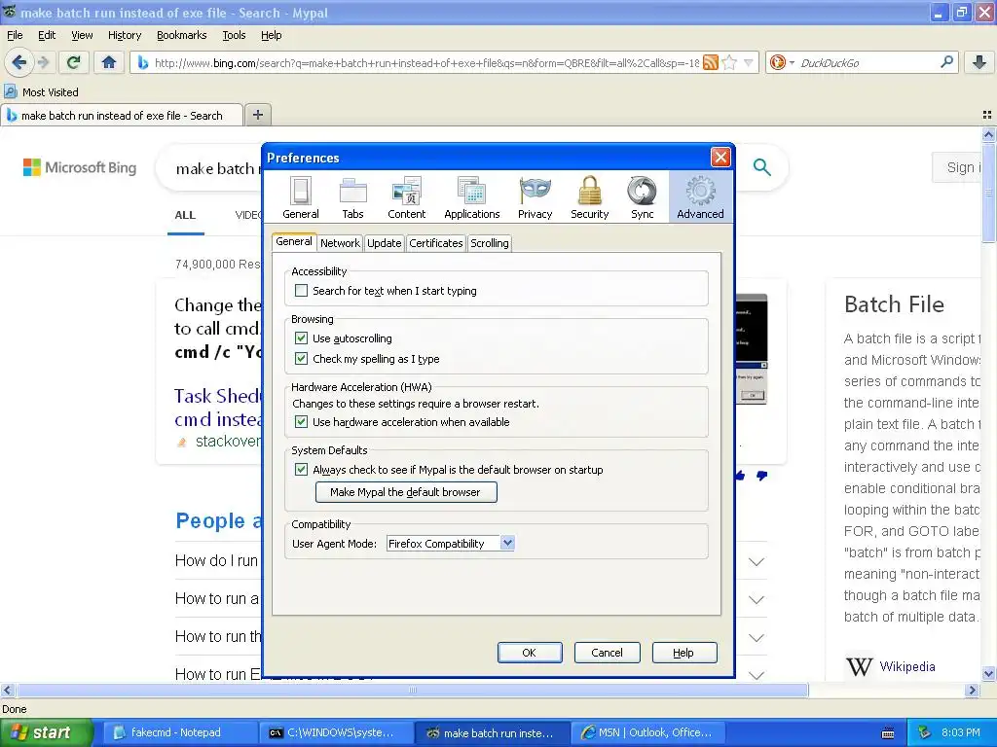Screen dimensions: 997x747
Task: Open the Applications preferences pane
Action: (472, 197)
